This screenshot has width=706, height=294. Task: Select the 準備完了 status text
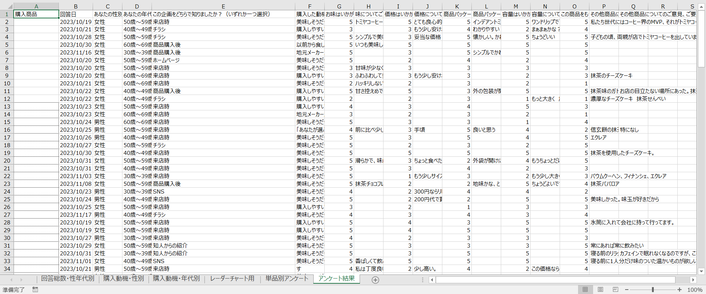pyautogui.click(x=14, y=290)
